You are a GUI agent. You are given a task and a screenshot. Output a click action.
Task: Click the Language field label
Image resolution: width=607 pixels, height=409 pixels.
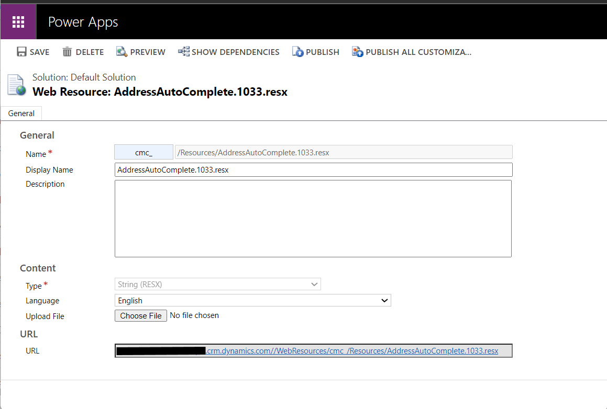click(42, 301)
